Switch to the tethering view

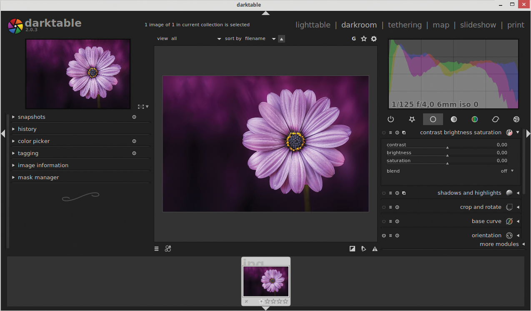point(405,25)
